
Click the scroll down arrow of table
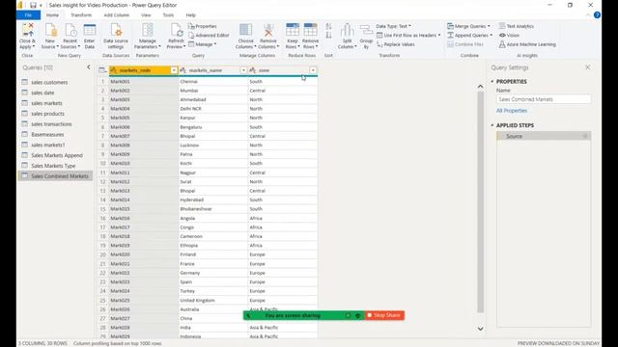pyautogui.click(x=480, y=329)
